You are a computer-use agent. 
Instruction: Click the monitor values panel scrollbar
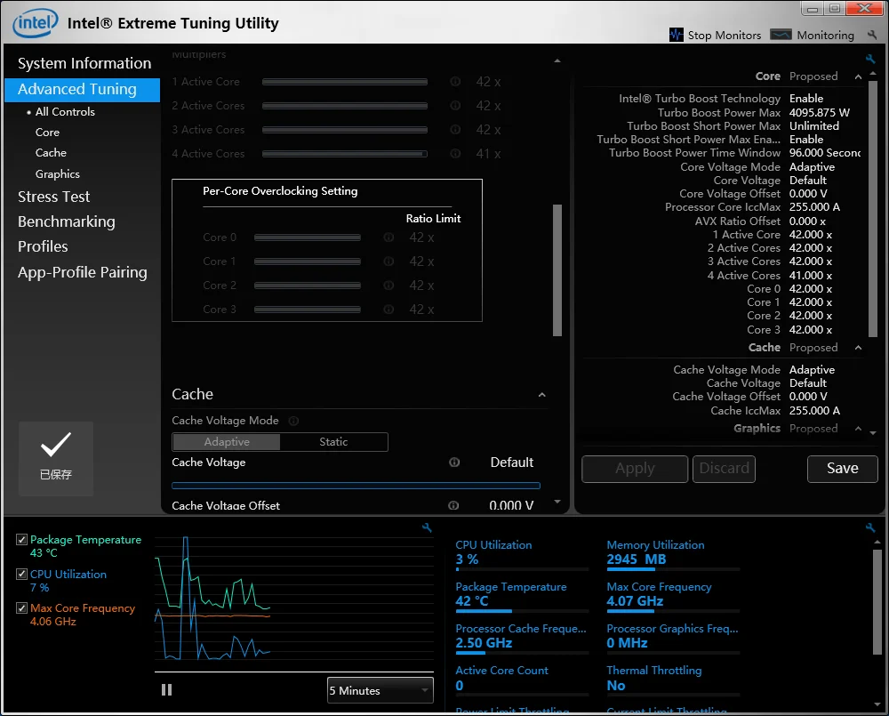877,603
